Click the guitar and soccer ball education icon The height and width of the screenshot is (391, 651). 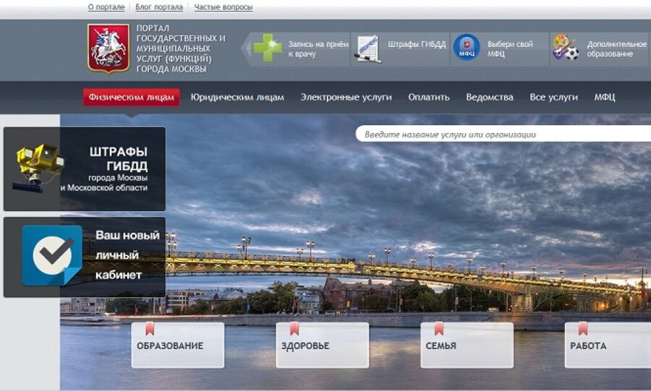point(565,48)
